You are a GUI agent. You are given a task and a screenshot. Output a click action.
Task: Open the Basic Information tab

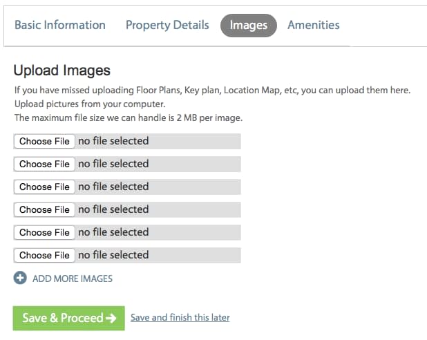point(60,25)
